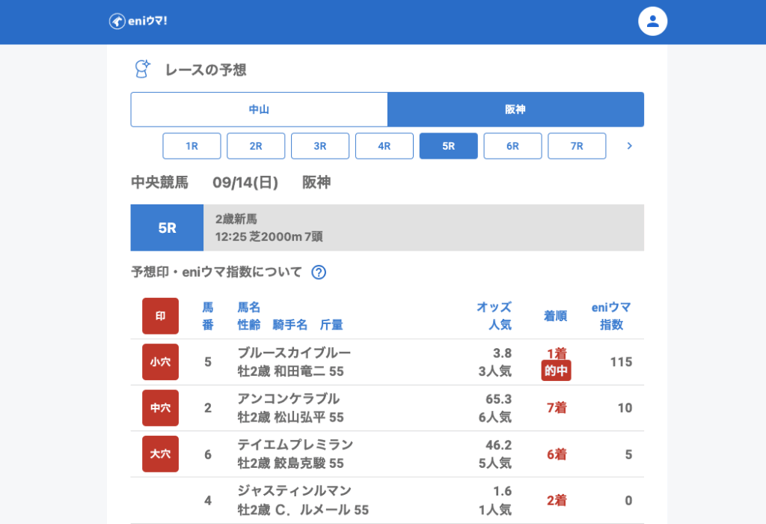The height and width of the screenshot is (524, 766).
Task: Click the red 印 column header badge
Action: point(160,316)
